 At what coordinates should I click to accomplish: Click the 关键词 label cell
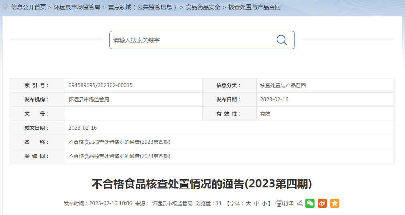click(37, 157)
